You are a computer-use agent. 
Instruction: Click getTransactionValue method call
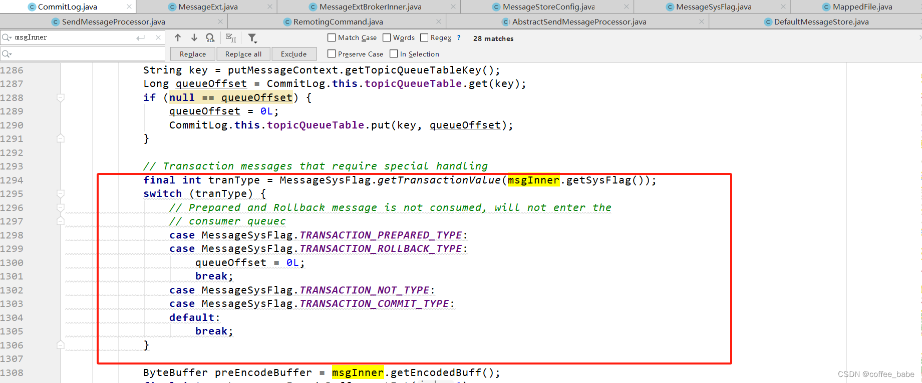(439, 180)
